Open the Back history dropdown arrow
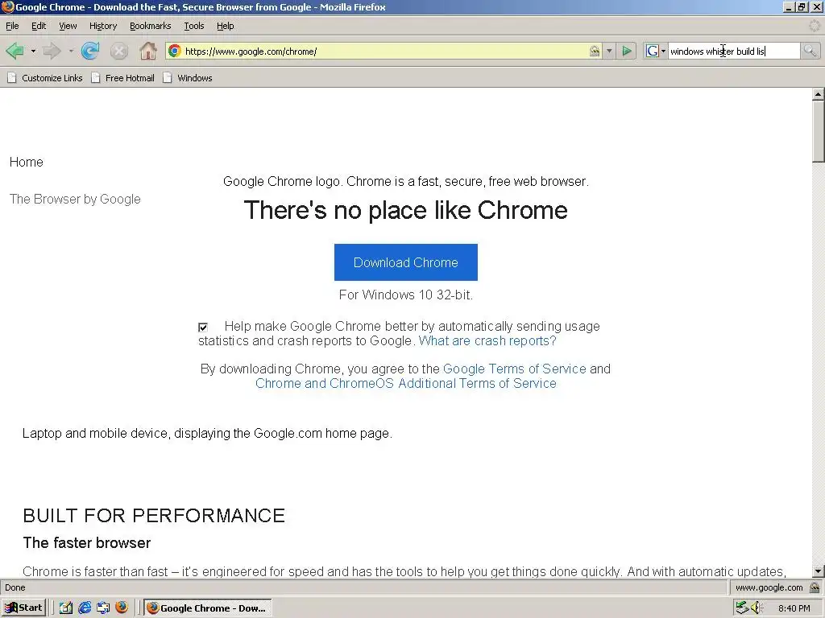 (33, 51)
